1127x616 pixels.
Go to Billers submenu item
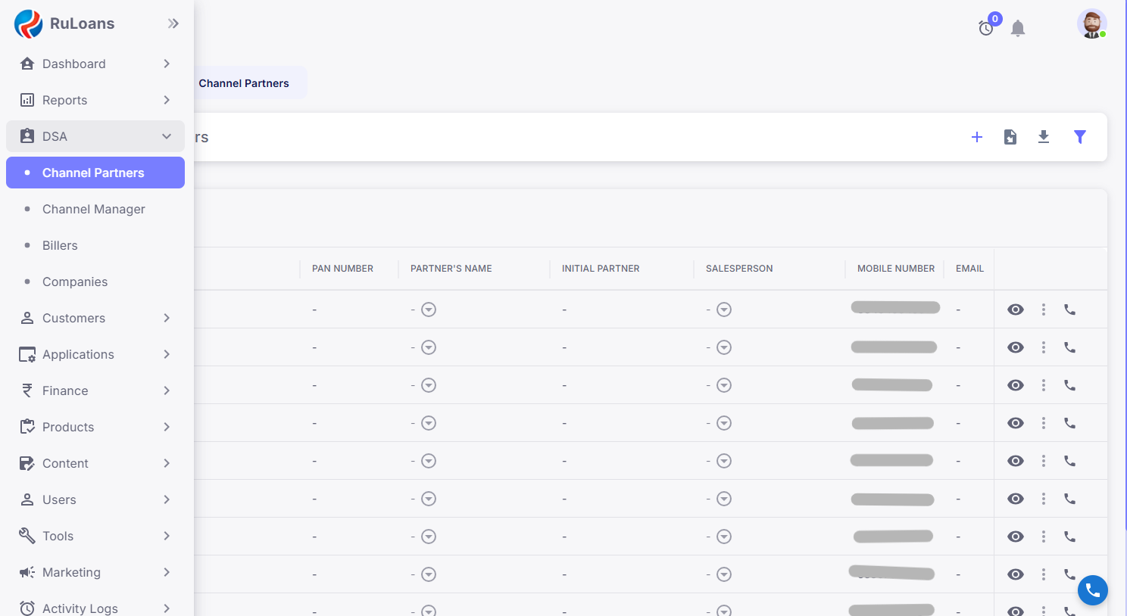click(60, 245)
